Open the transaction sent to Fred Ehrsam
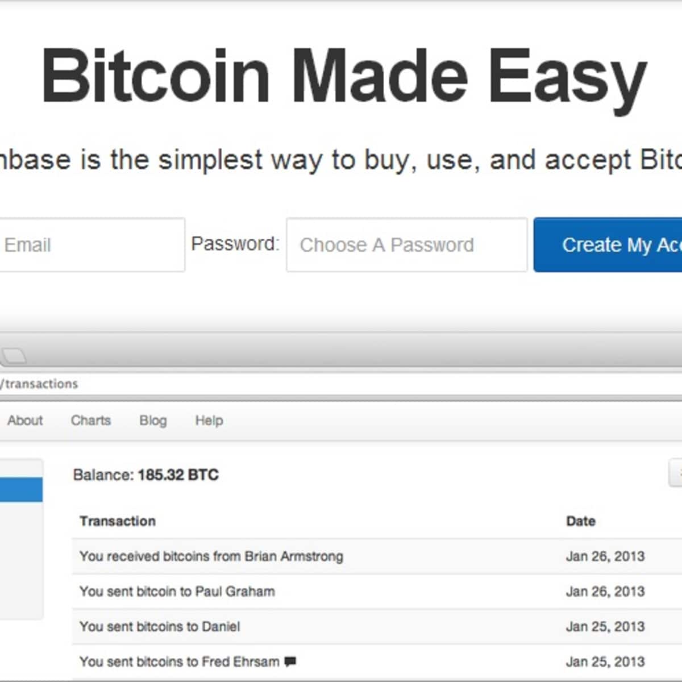Image resolution: width=682 pixels, height=682 pixels. click(x=179, y=662)
